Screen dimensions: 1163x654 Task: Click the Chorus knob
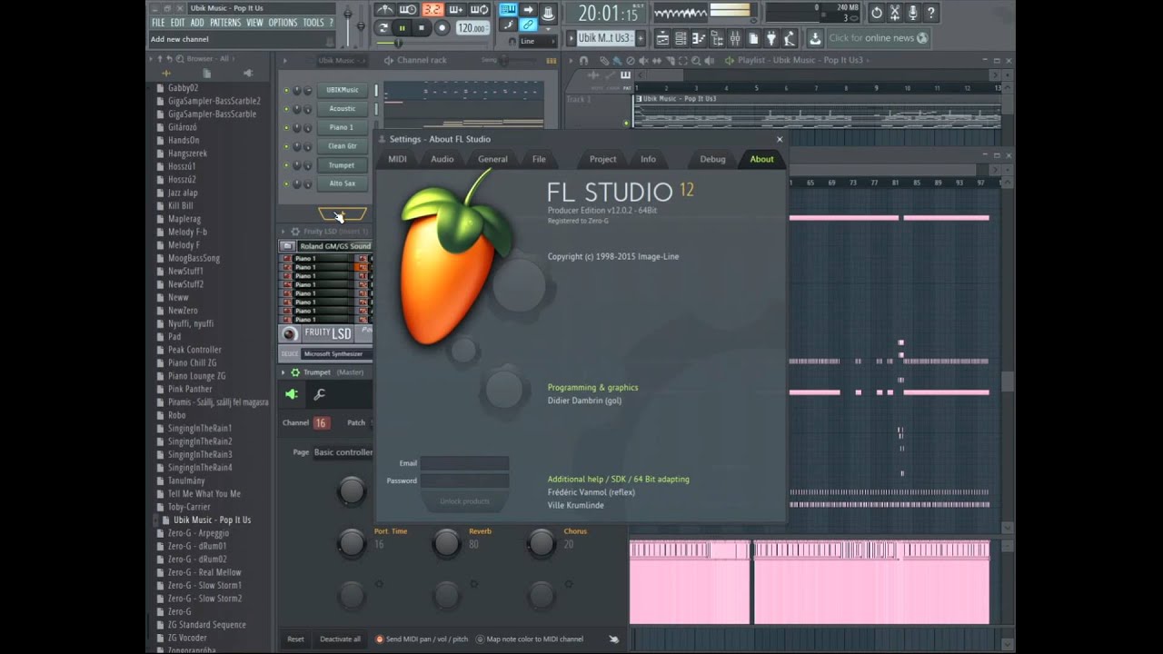coord(542,543)
